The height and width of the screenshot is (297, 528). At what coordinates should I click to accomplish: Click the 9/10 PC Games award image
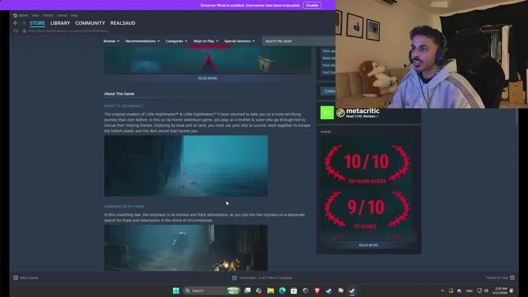[x=367, y=209]
